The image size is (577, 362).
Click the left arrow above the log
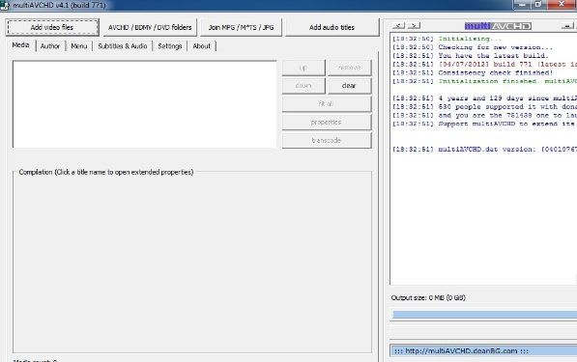coord(398,26)
